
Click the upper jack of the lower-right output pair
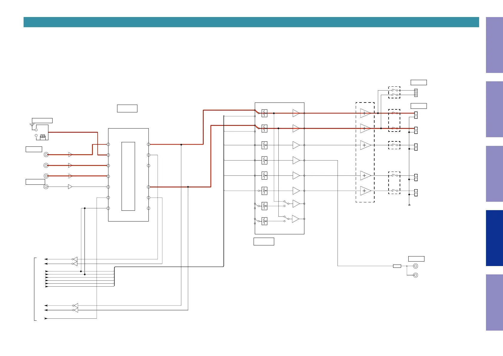pos(415,266)
